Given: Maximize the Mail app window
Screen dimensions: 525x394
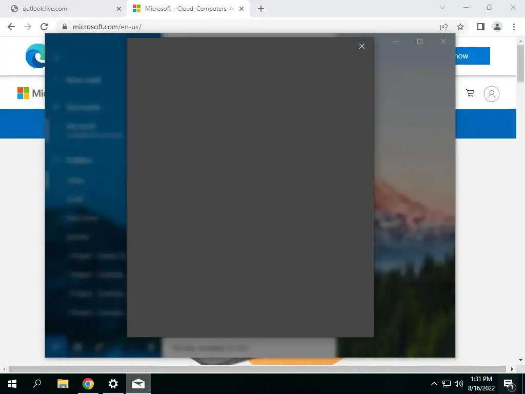Looking at the screenshot, I should pos(420,42).
